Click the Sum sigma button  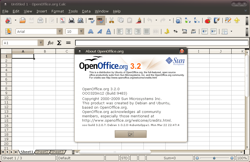(59, 43)
